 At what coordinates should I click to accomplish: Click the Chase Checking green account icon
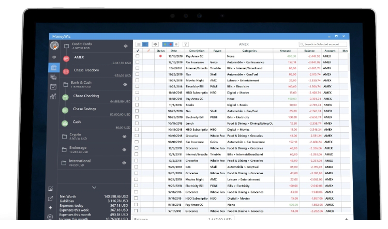pyautogui.click(x=65, y=97)
